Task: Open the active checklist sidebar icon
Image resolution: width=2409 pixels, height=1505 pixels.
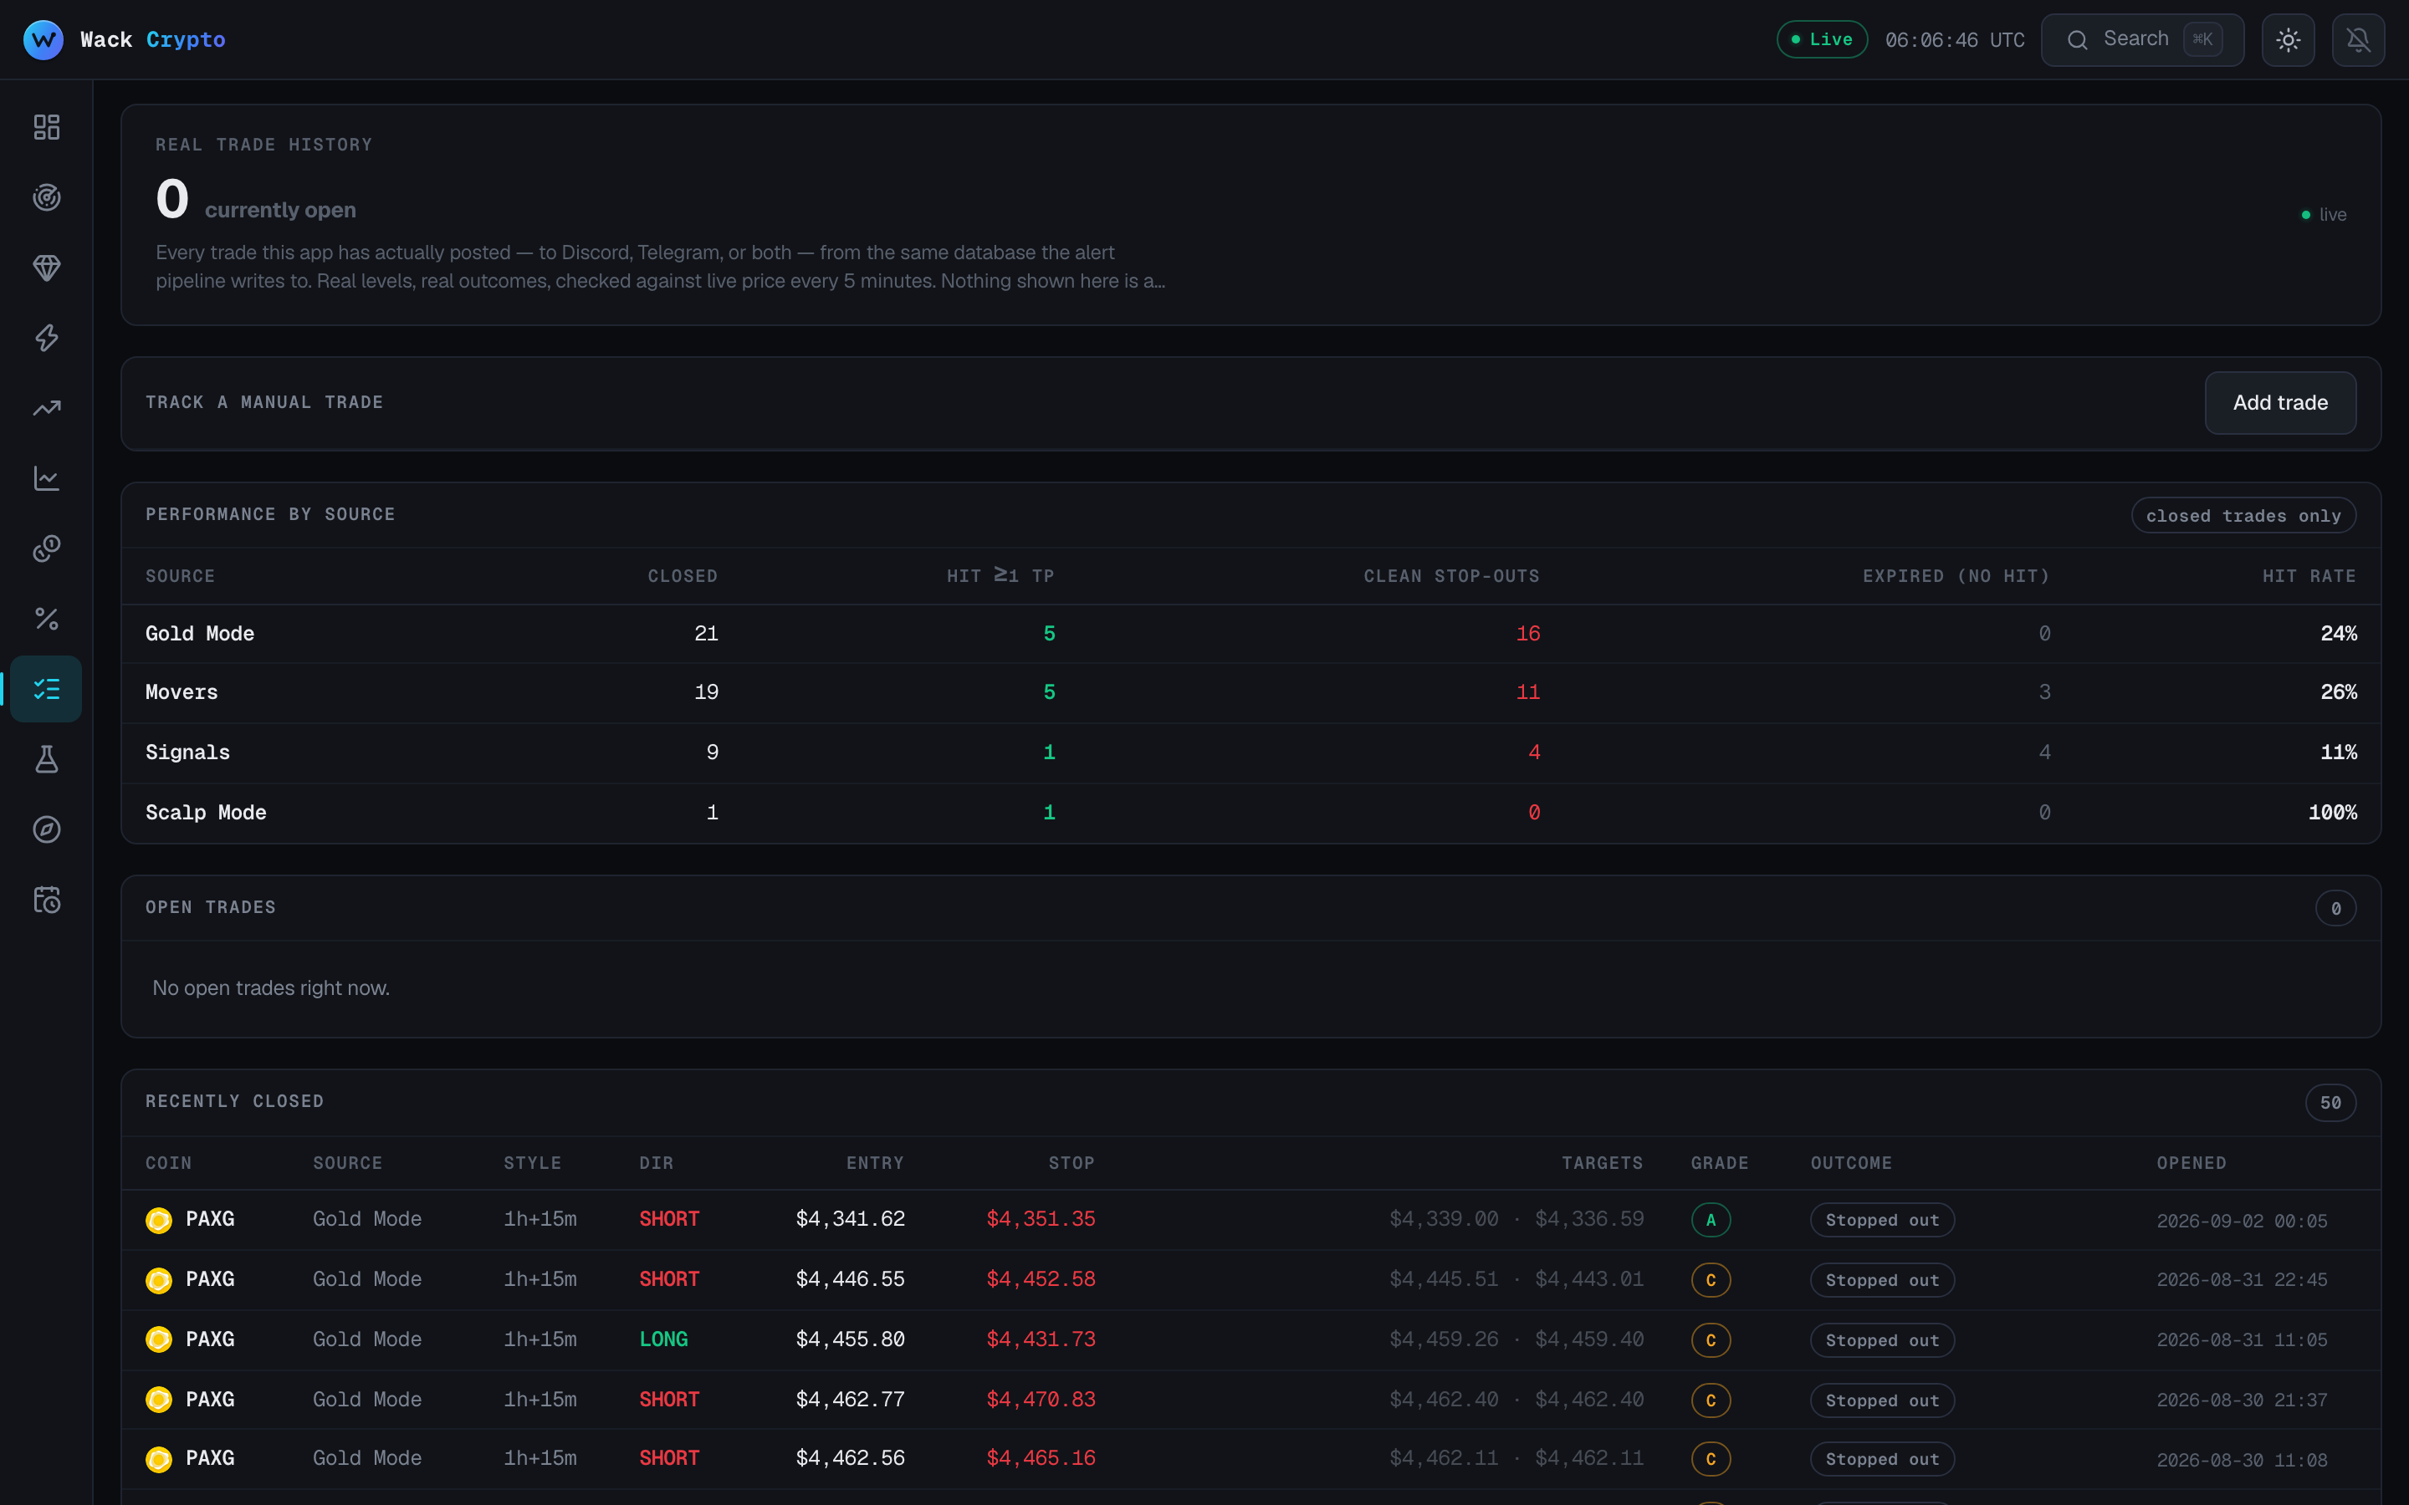Action: click(47, 689)
